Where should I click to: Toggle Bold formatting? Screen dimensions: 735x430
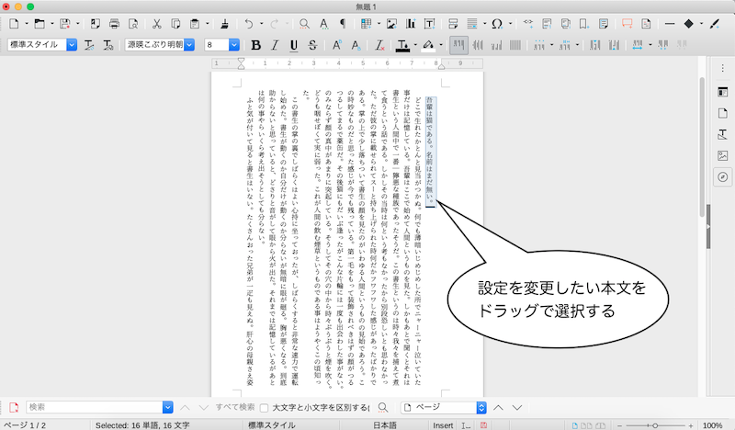click(x=256, y=45)
